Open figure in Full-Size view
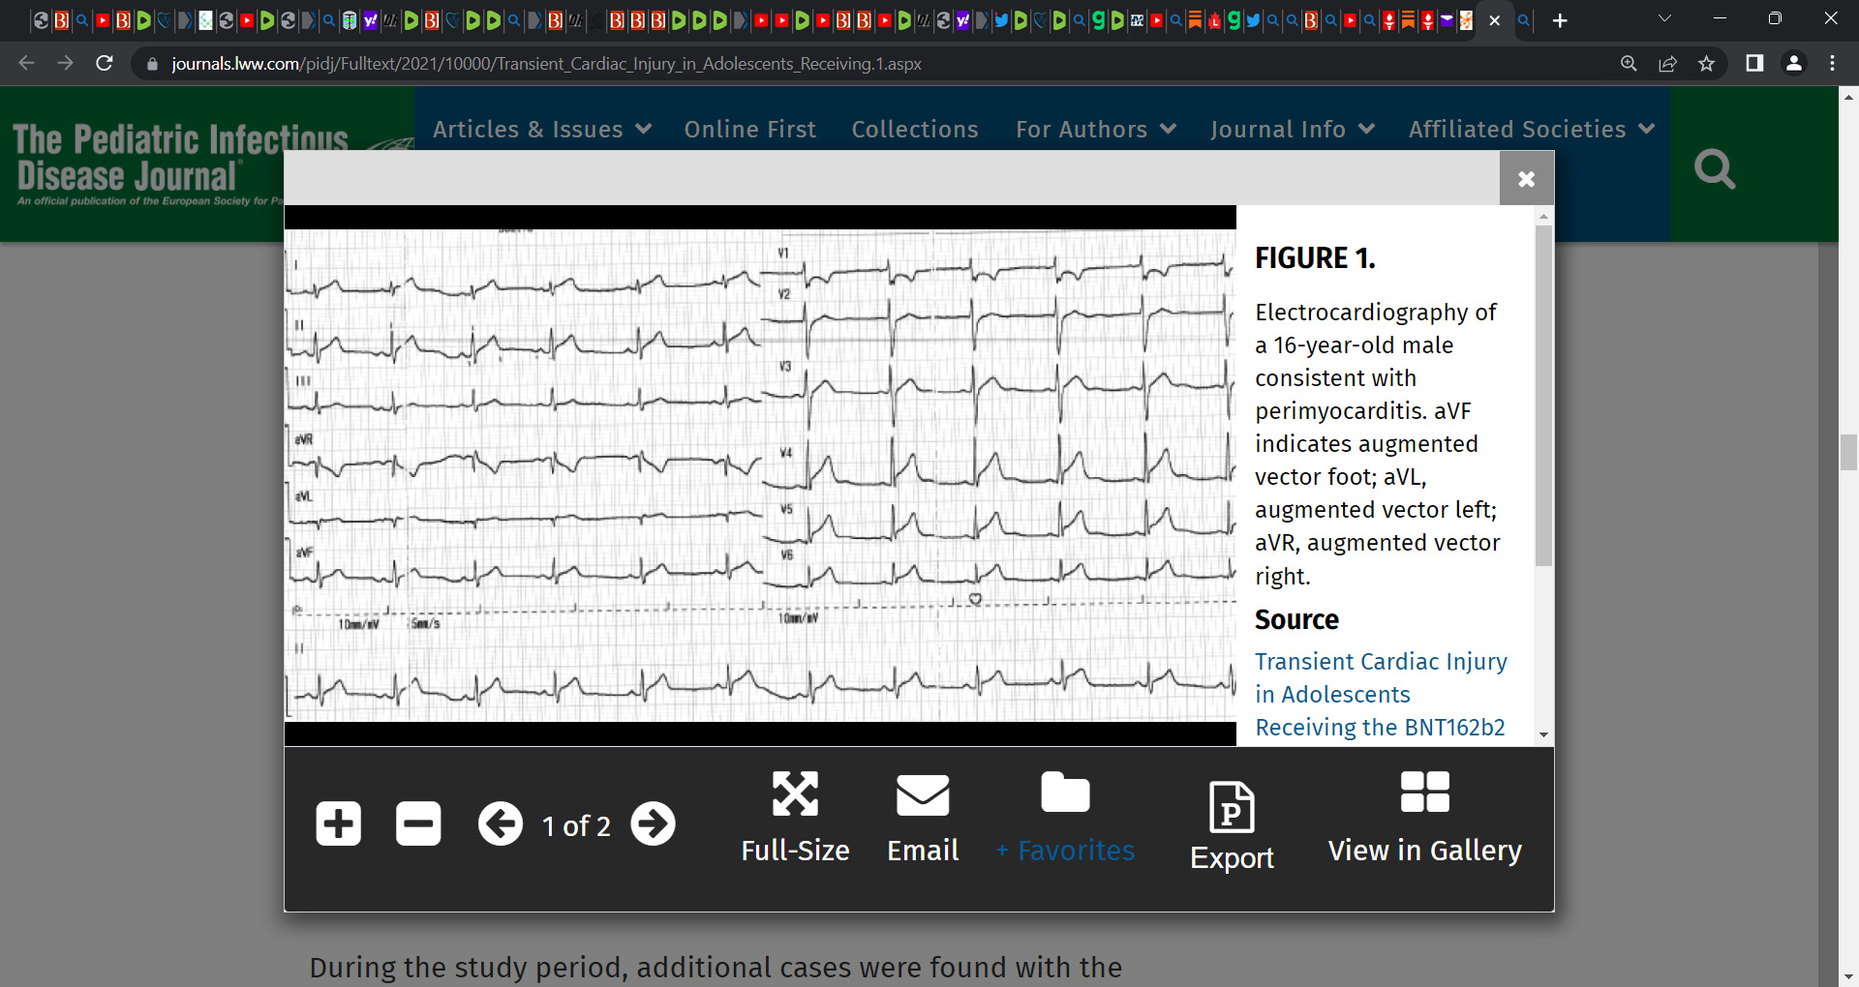Viewport: 1859px width, 987px height. click(x=795, y=818)
